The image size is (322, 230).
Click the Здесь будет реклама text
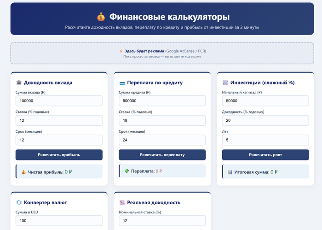click(x=144, y=51)
